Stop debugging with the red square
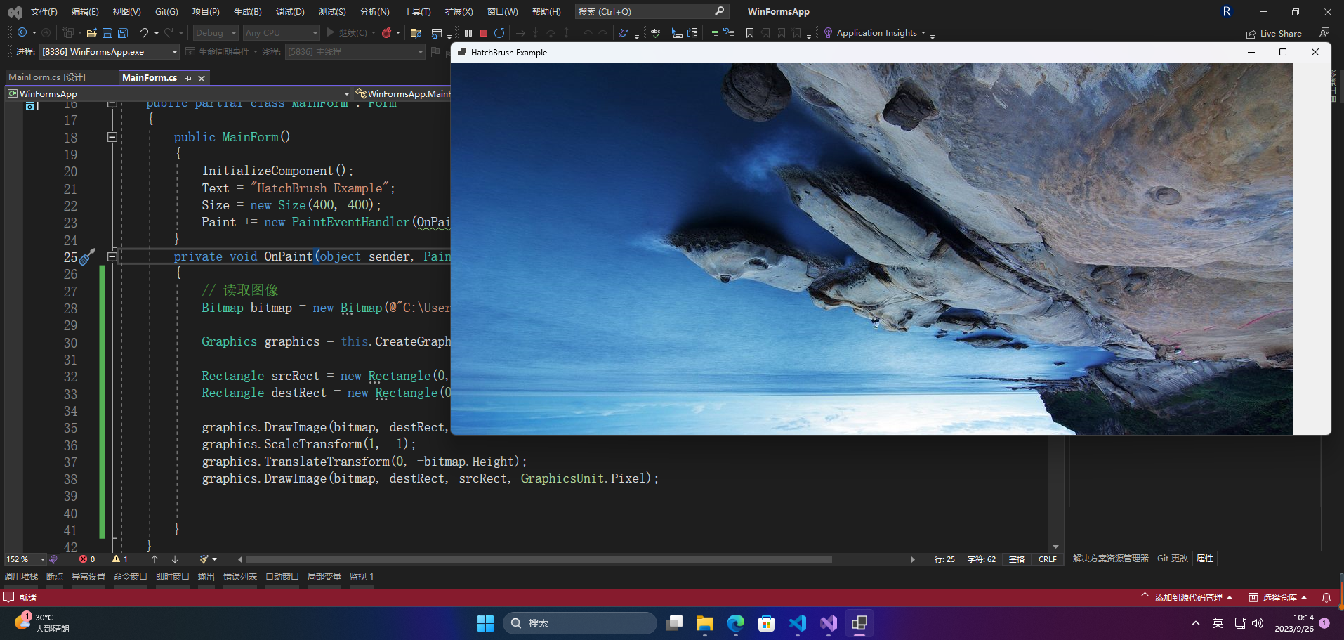The width and height of the screenshot is (1344, 640). (484, 32)
